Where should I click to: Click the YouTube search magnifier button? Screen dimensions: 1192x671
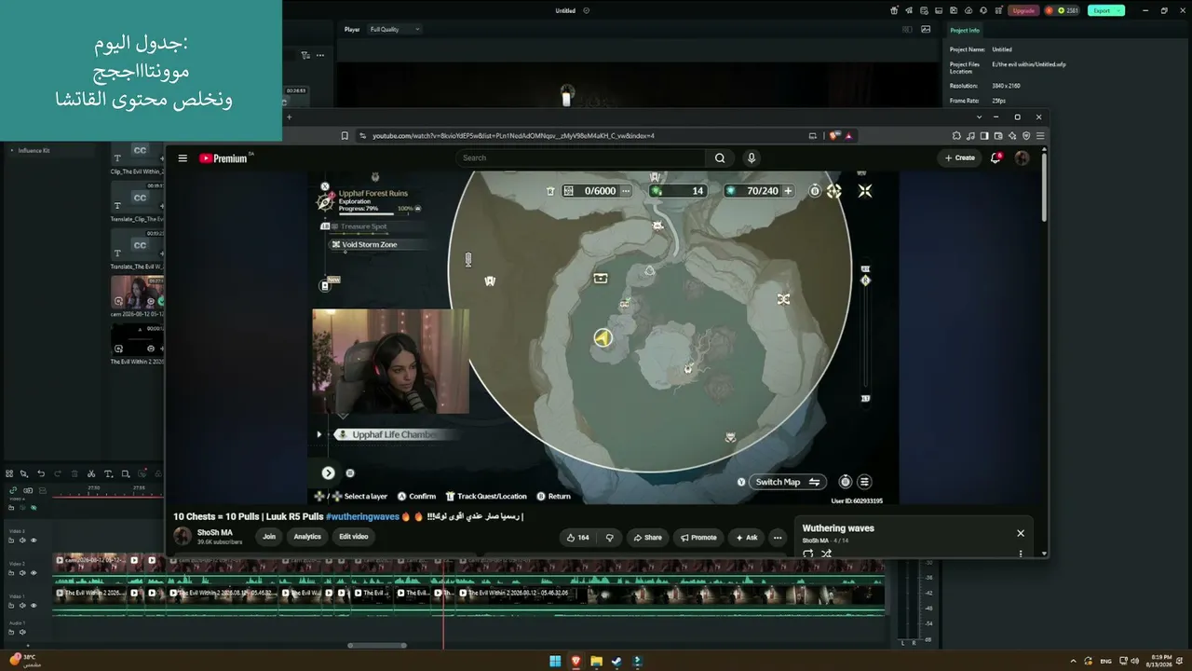(x=720, y=158)
